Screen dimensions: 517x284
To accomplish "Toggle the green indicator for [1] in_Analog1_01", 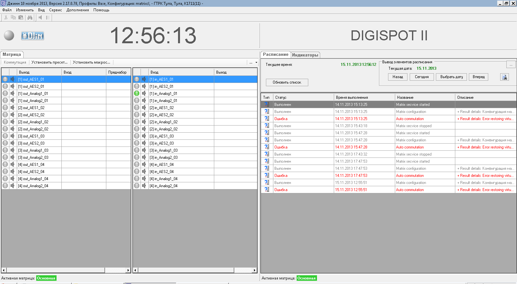I will tap(137, 93).
